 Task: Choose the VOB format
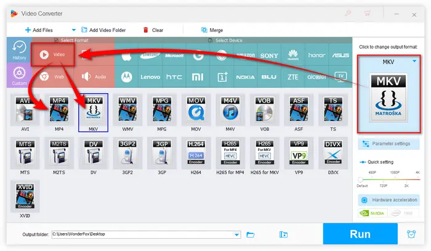coord(264,110)
